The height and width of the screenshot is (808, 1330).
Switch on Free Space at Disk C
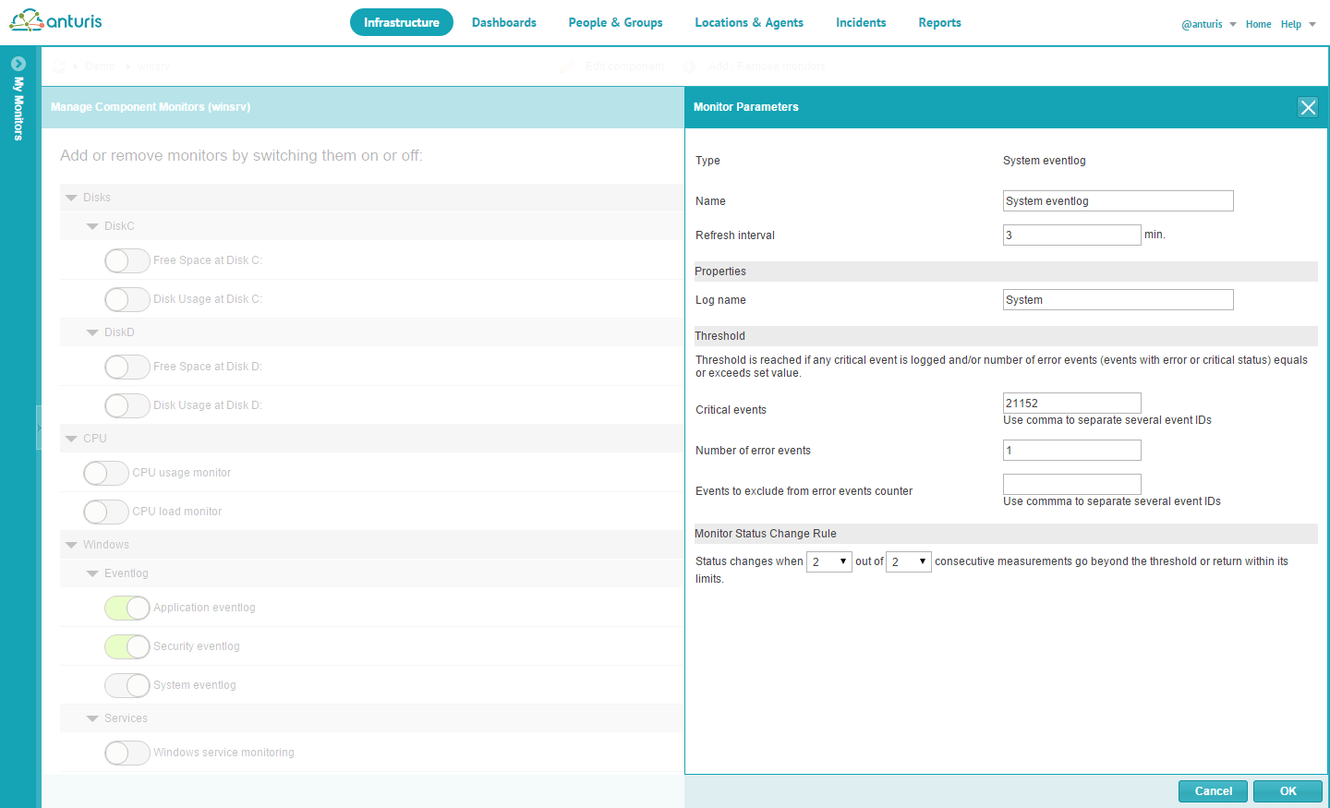point(127,260)
